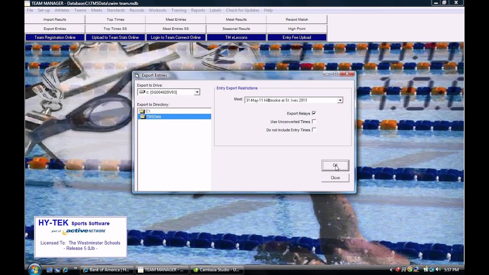Toggle the Export Relays checkbox
489x275 pixels.
(314, 113)
